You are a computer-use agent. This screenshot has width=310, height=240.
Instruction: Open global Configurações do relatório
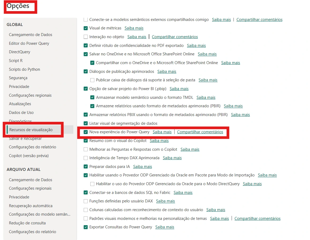coord(32,147)
